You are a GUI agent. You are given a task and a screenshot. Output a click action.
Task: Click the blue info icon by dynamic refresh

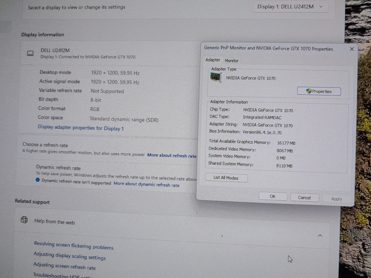[38, 180]
